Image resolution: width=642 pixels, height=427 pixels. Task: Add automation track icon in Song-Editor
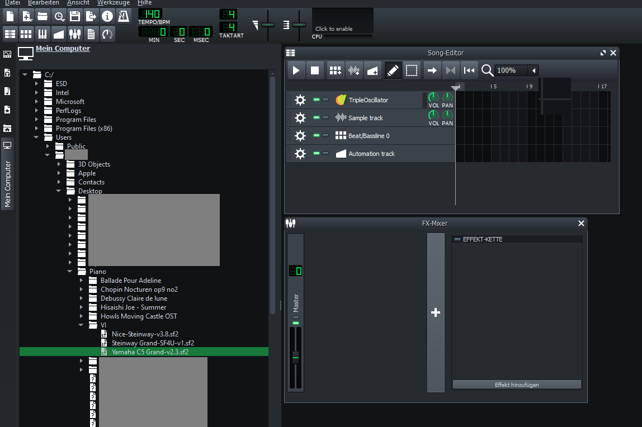(x=372, y=70)
